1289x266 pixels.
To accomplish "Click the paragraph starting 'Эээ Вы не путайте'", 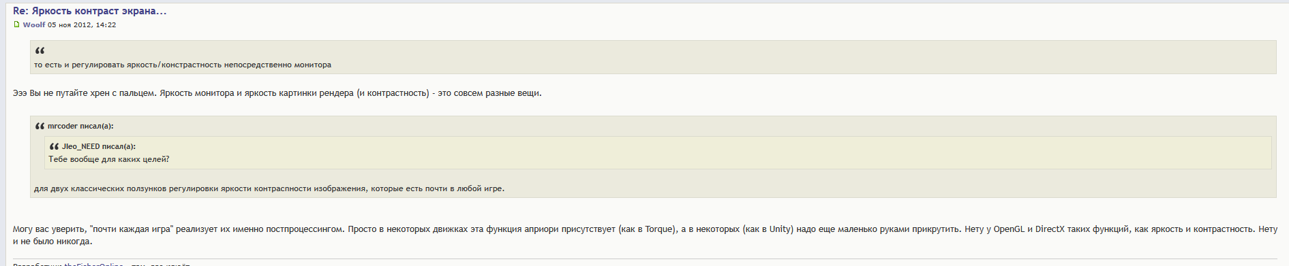I will 277,93.
